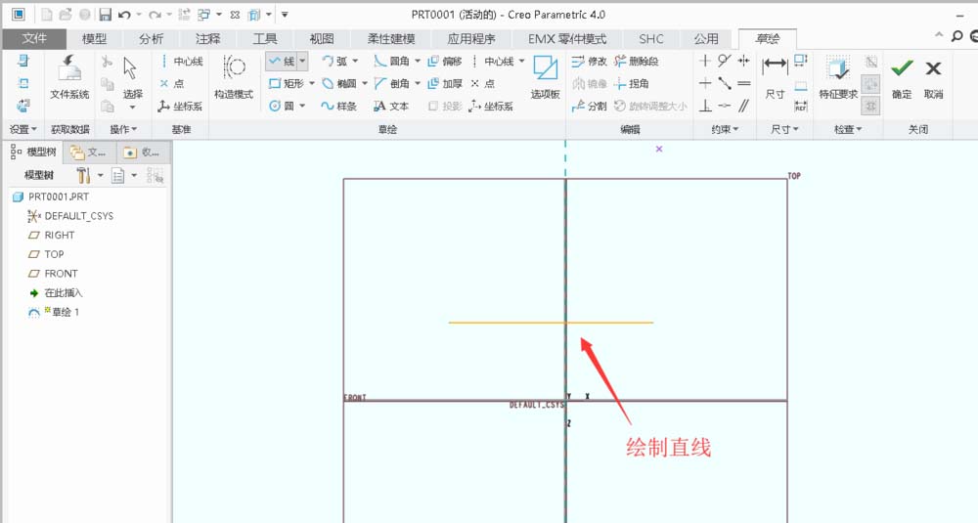Switch to the Analysis (分析) ribbon tab

pos(151,39)
